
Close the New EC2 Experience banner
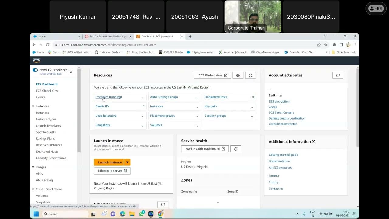click(x=71, y=72)
